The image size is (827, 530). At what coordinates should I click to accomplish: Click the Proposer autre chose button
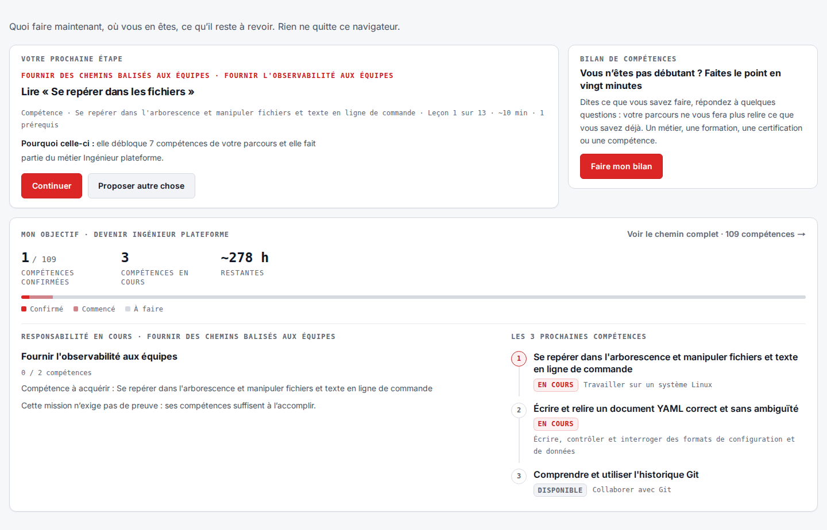141,186
